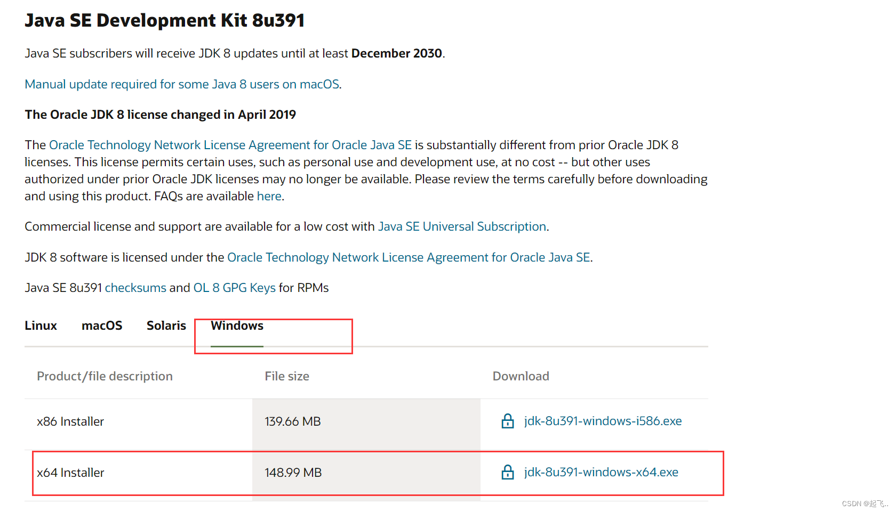Image resolution: width=896 pixels, height=512 pixels.
Task: Switch to the macOS tab
Action: pos(102,326)
